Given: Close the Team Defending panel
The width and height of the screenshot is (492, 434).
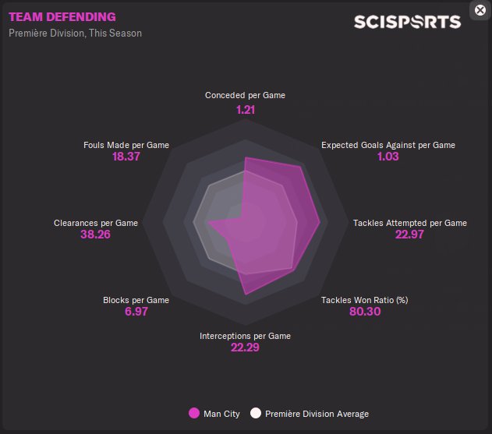Looking at the screenshot, I should pos(480,10).
